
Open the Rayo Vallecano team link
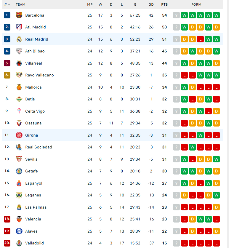click(39, 75)
